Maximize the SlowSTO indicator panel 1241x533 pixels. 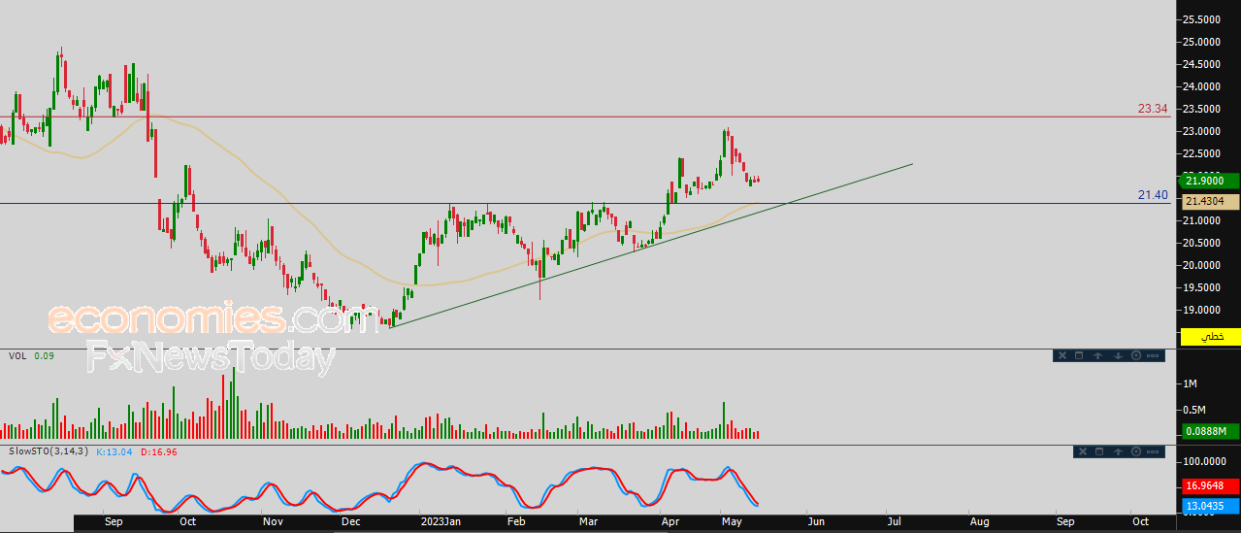pos(1099,451)
